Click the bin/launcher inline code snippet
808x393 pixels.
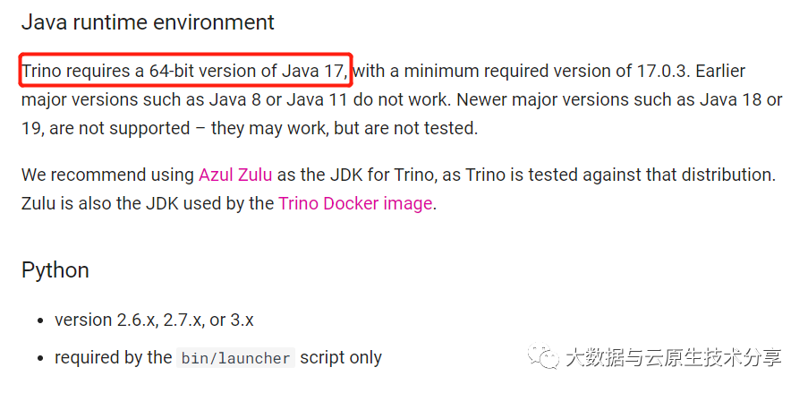click(235, 358)
